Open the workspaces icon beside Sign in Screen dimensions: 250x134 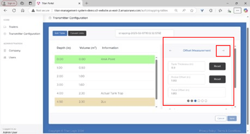[x=22, y=3]
